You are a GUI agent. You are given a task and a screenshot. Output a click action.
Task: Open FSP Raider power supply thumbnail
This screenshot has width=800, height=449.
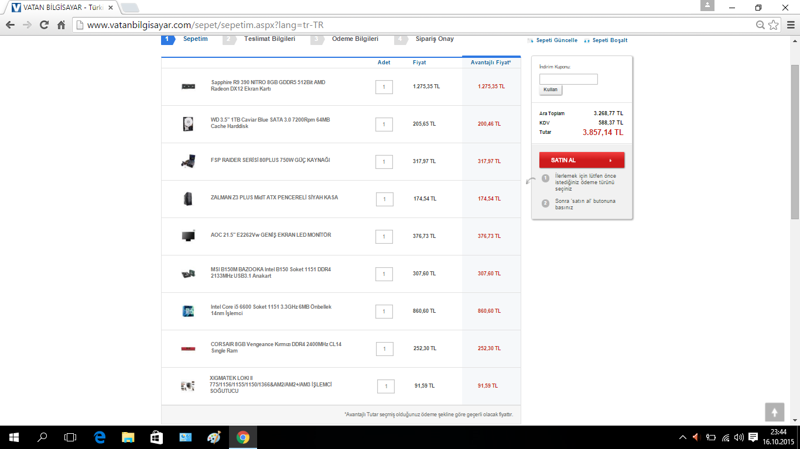(188, 161)
